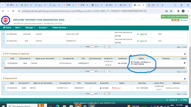Viewport: 191px width, 107px height.
Task: Bookmark this page with star icon
Action: tap(171, 11)
